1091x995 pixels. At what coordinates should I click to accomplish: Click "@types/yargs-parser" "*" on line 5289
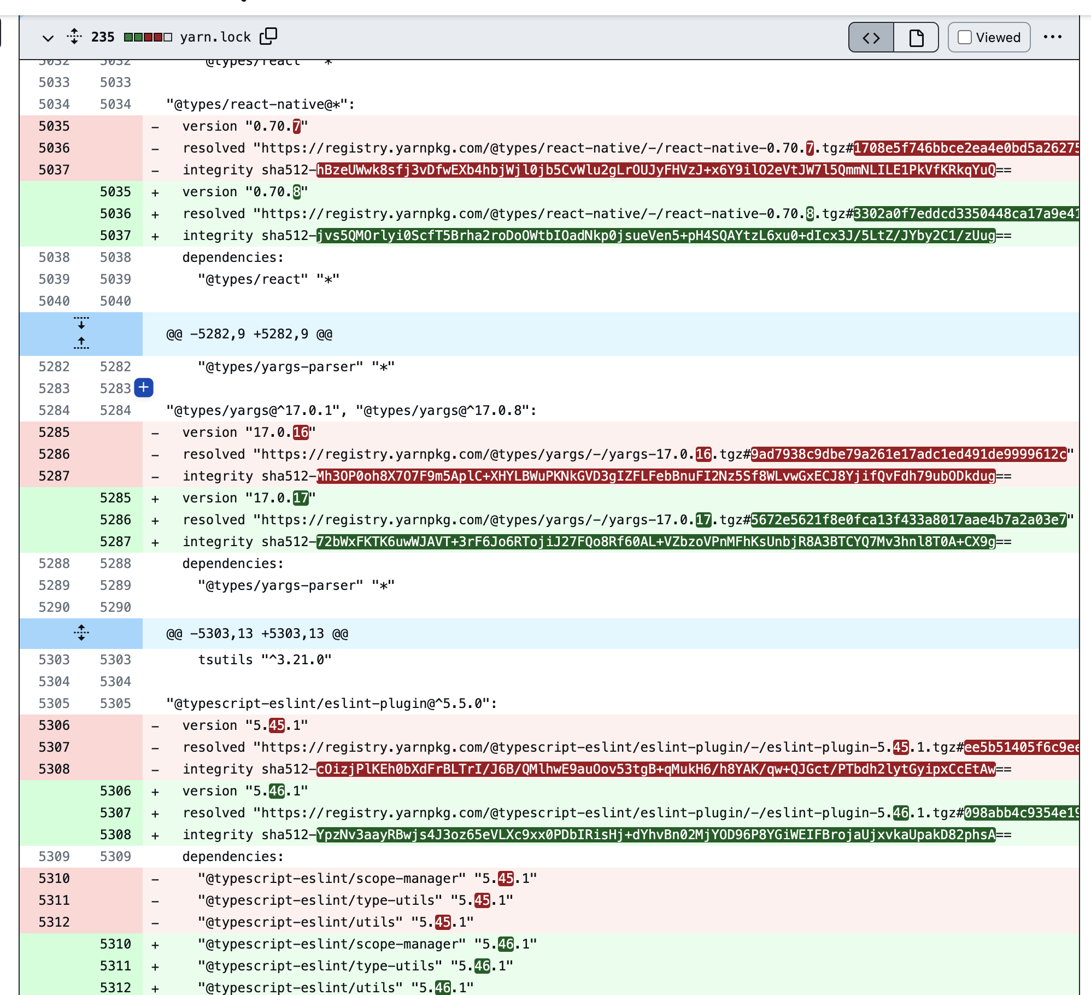(x=296, y=586)
